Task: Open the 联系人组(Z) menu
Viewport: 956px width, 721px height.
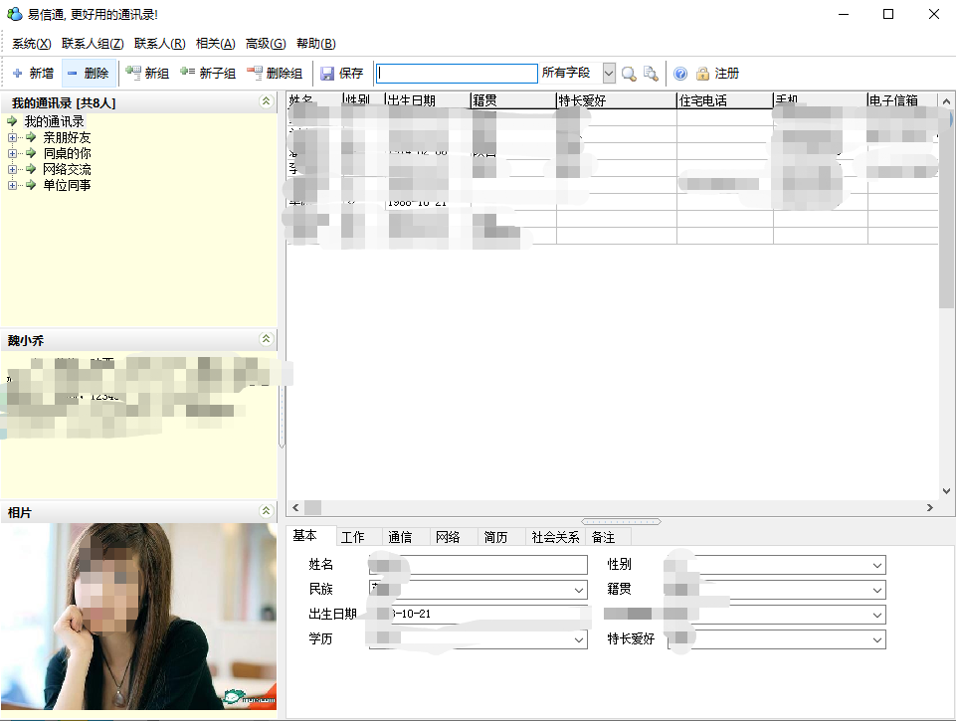Action: 93,44
